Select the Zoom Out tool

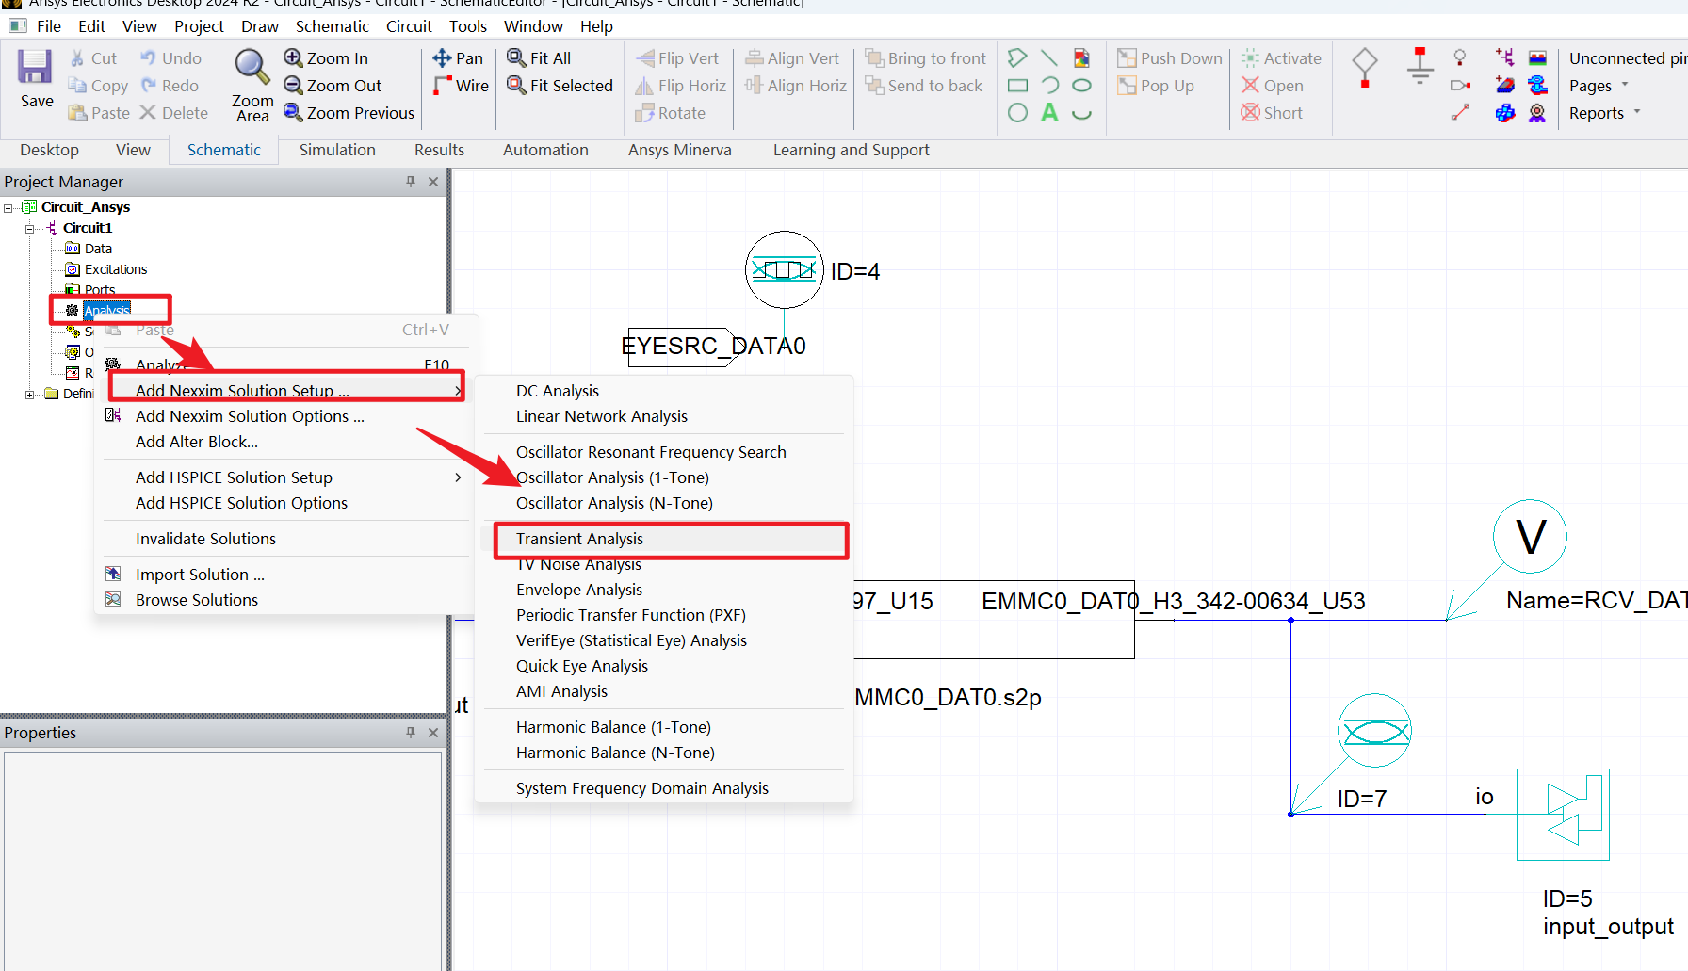tap(333, 86)
